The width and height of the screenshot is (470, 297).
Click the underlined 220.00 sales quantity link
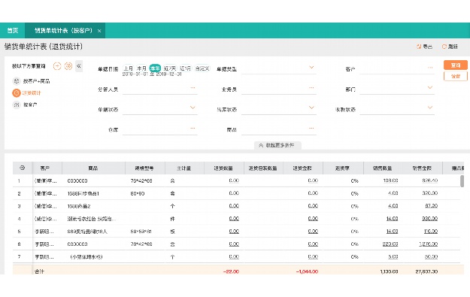pyautogui.click(x=390, y=244)
